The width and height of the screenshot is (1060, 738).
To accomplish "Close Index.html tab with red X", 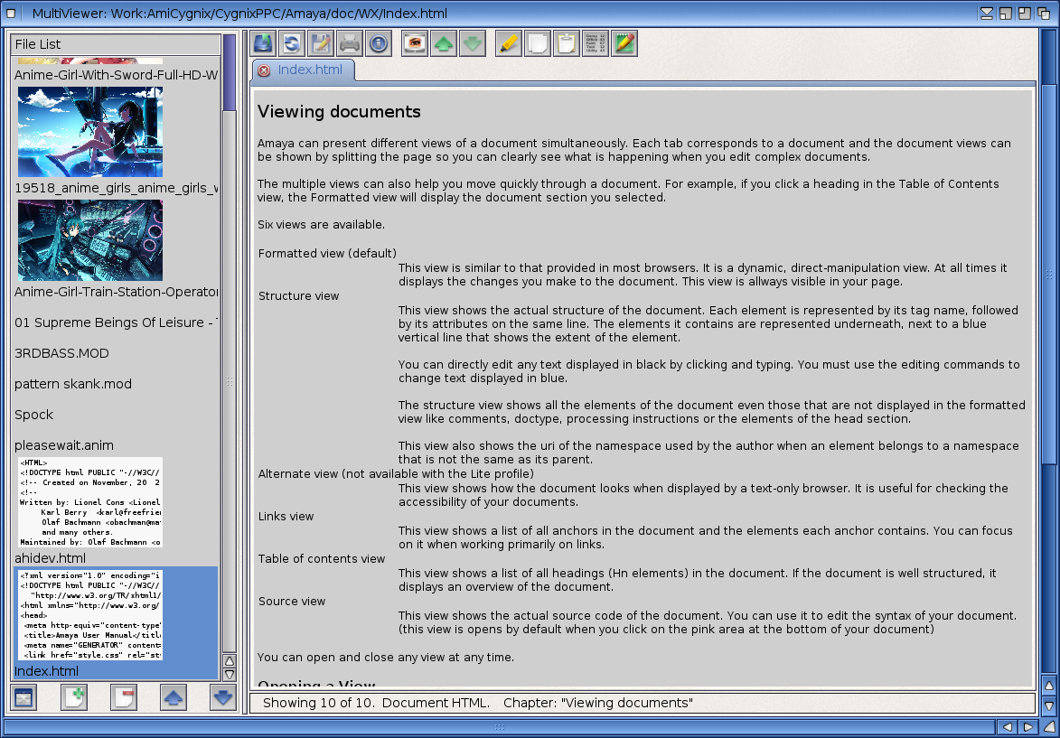I will point(264,70).
